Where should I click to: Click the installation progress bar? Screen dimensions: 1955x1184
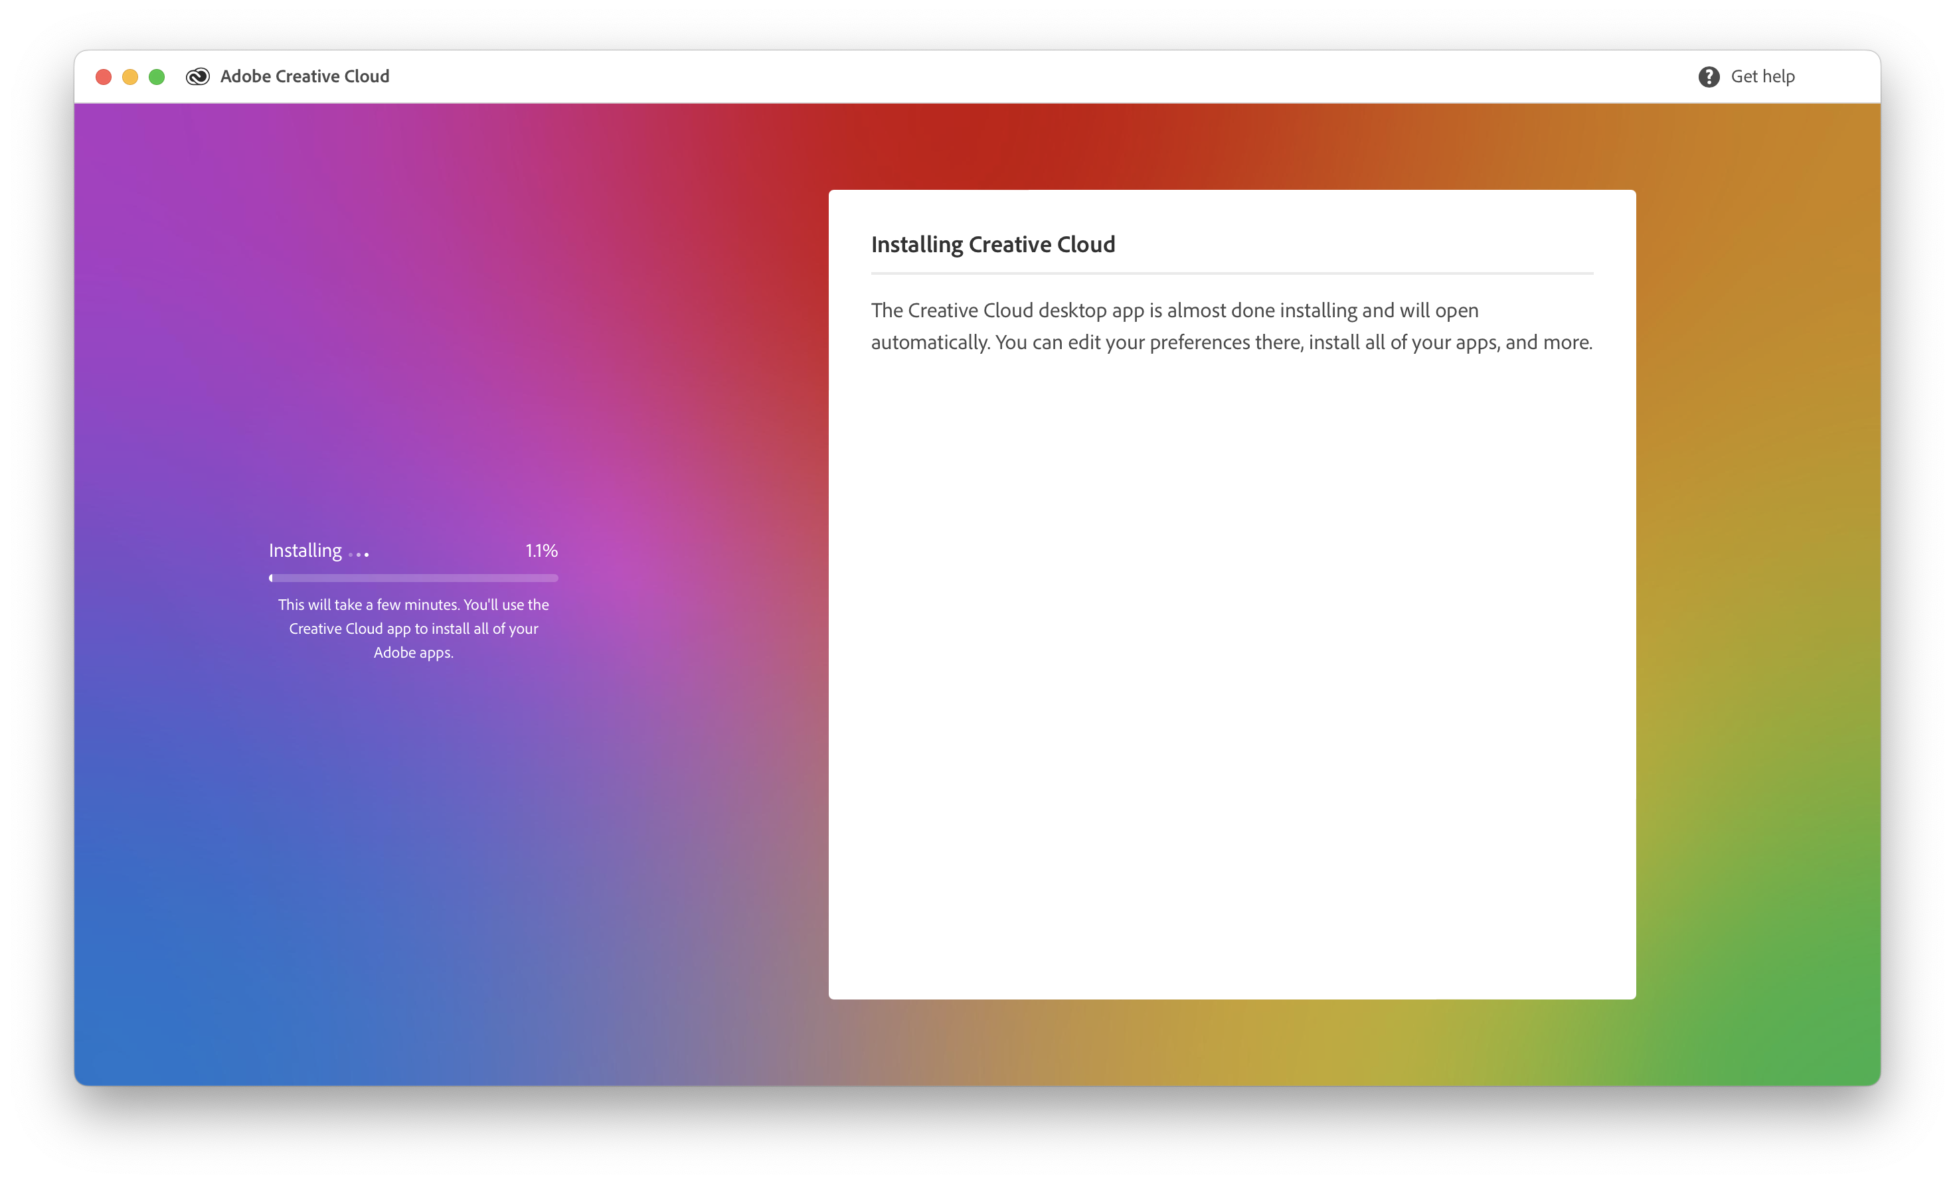(413, 578)
